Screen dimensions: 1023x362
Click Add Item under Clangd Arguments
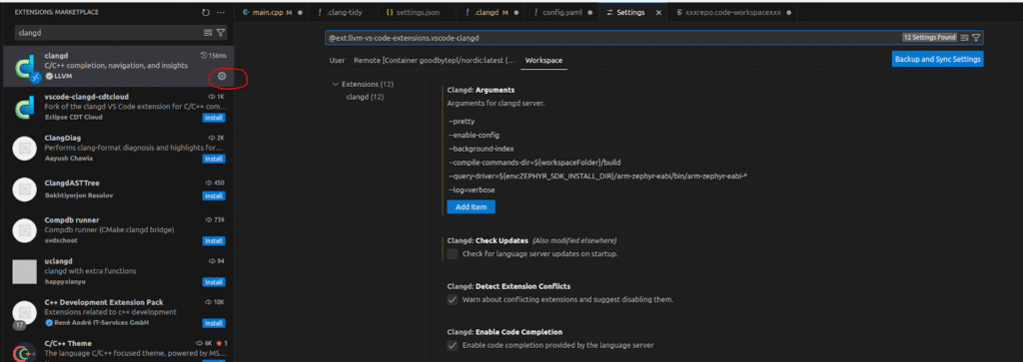[x=472, y=206]
